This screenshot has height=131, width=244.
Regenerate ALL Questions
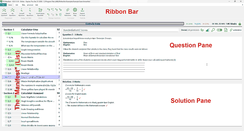[12, 12]
